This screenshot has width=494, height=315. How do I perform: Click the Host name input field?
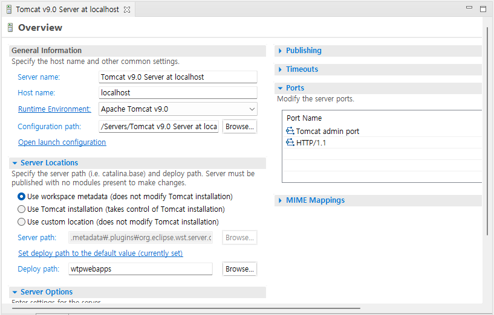178,93
